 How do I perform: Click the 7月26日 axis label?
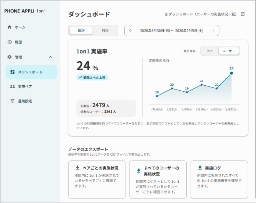(x=157, y=109)
